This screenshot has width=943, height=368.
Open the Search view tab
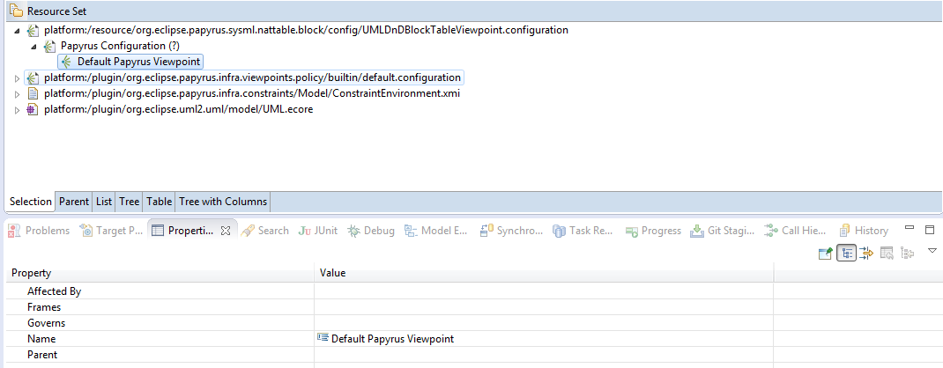coord(264,231)
